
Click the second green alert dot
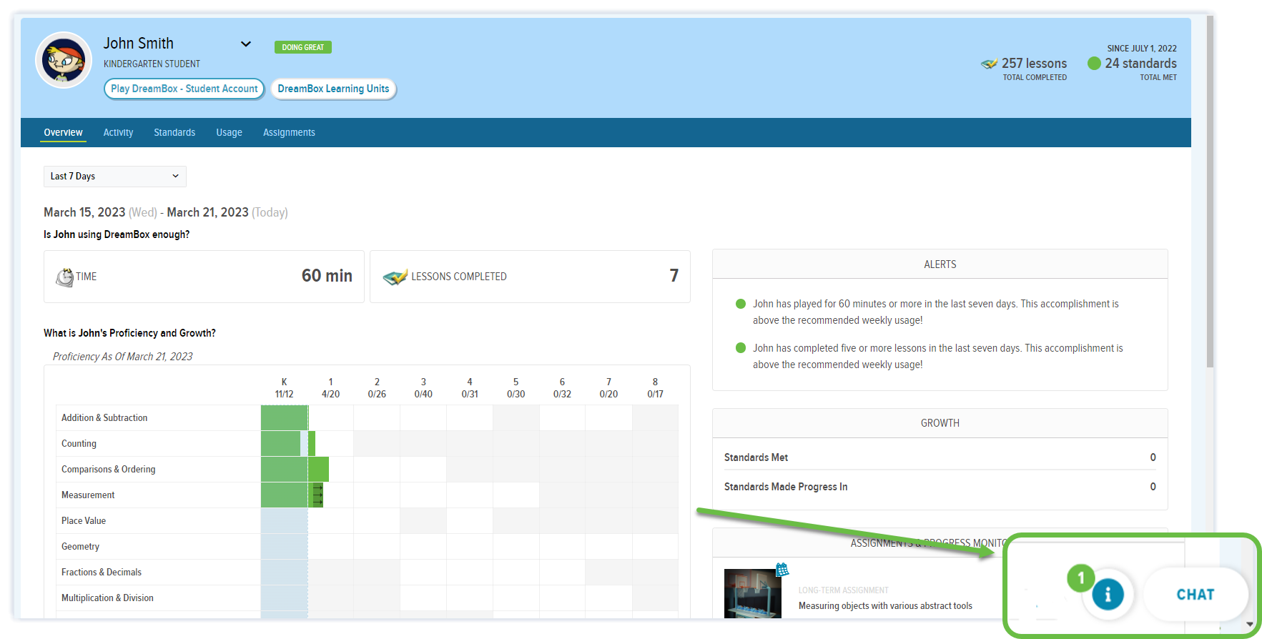click(x=741, y=348)
